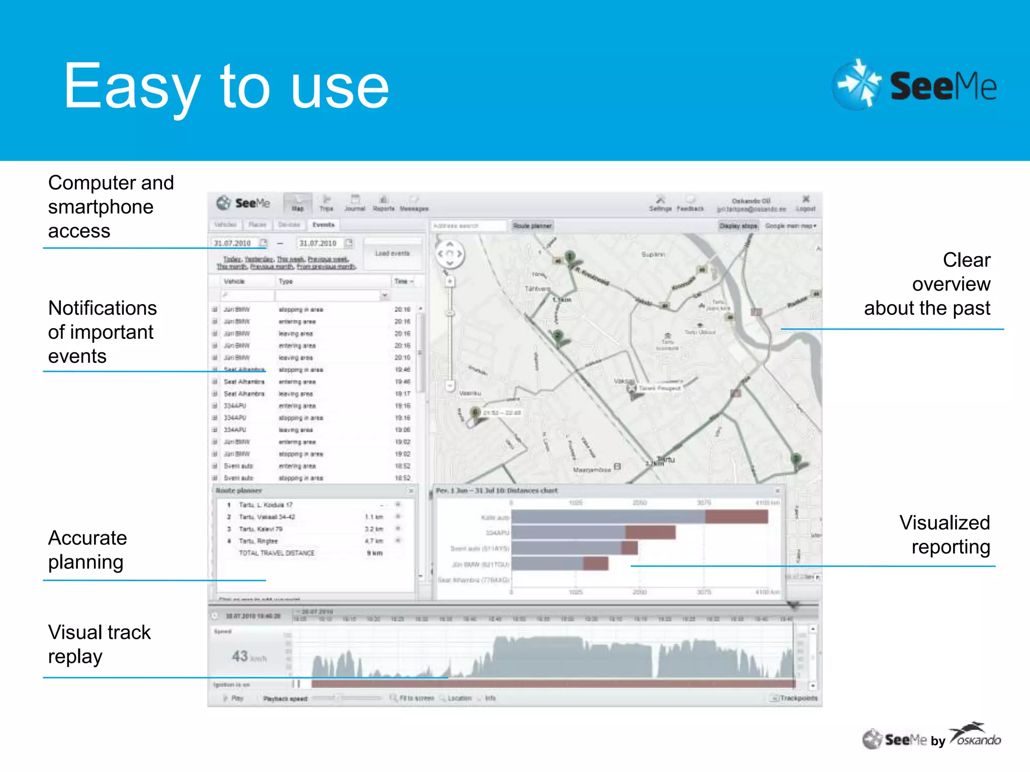Remove waypoint Tartu, Vaksali 34-42

click(398, 517)
